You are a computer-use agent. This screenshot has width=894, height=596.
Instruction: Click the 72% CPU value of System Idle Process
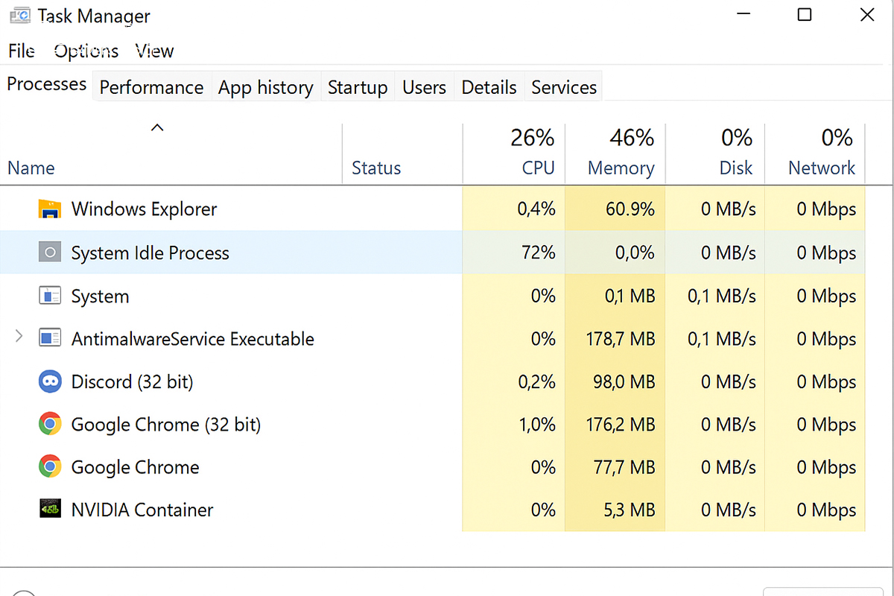coord(537,253)
